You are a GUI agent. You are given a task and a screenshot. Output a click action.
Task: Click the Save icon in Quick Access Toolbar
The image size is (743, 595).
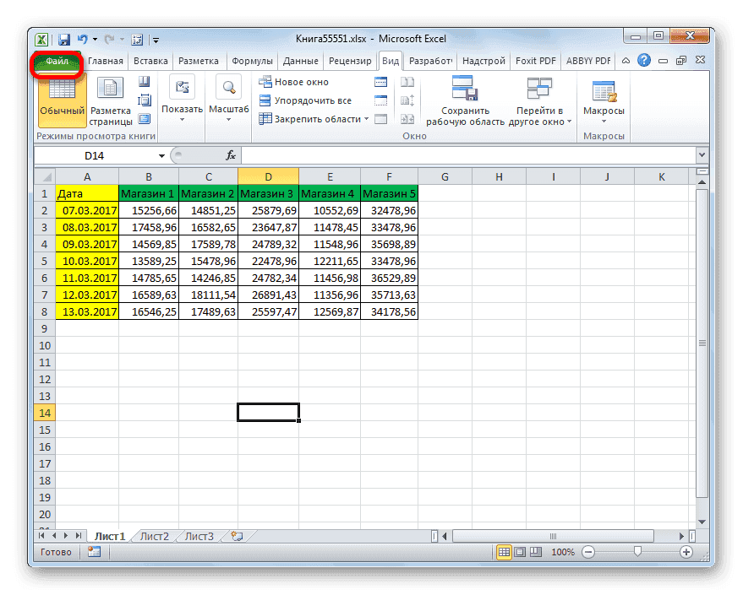[x=63, y=39]
